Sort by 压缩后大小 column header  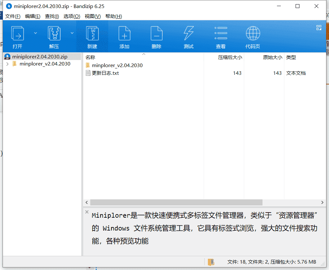230,57
